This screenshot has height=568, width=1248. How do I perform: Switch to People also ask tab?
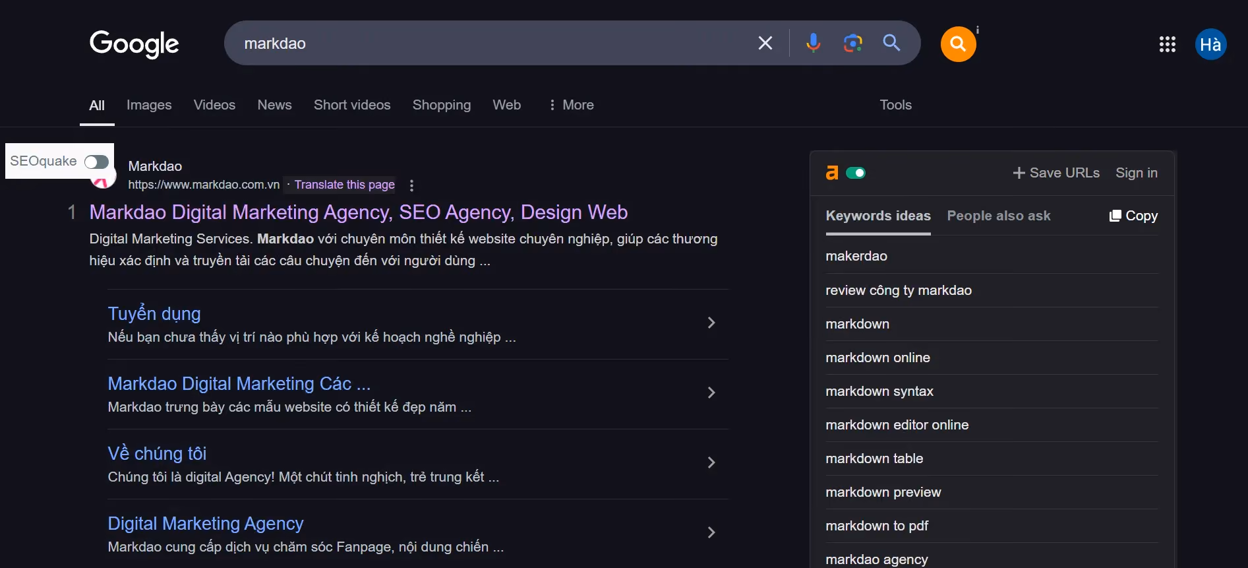[999, 216]
